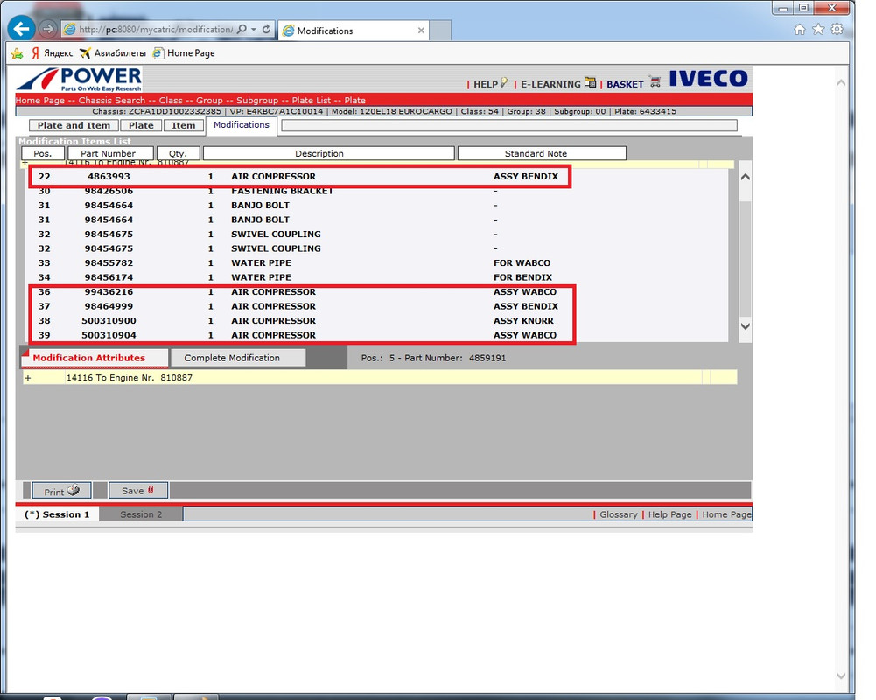Switch to Plate tab
The width and height of the screenshot is (876, 700).
[x=141, y=125]
